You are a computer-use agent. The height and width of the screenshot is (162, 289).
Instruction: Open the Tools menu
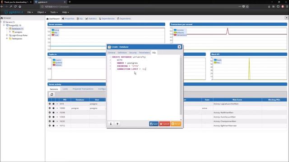click(54, 12)
